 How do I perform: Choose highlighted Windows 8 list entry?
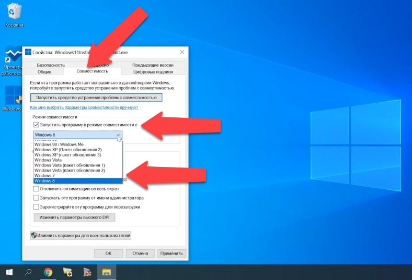coord(78,181)
